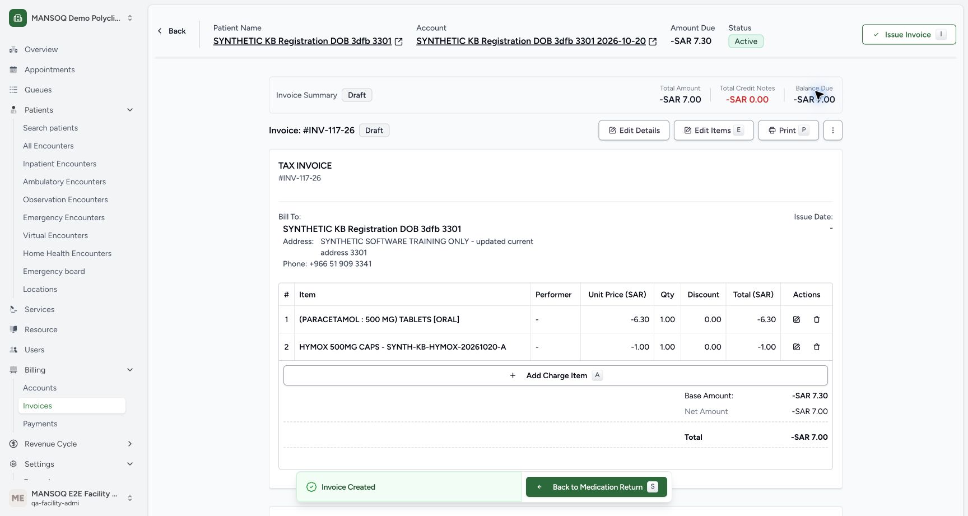Open the account 2026-10-20 link
Viewport: 968px width, 516px height.
coord(531,41)
